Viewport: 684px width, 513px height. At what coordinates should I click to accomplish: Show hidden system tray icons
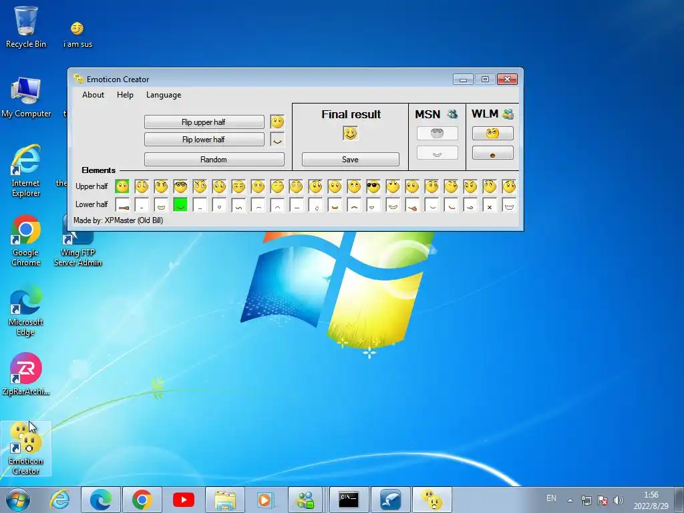click(570, 500)
